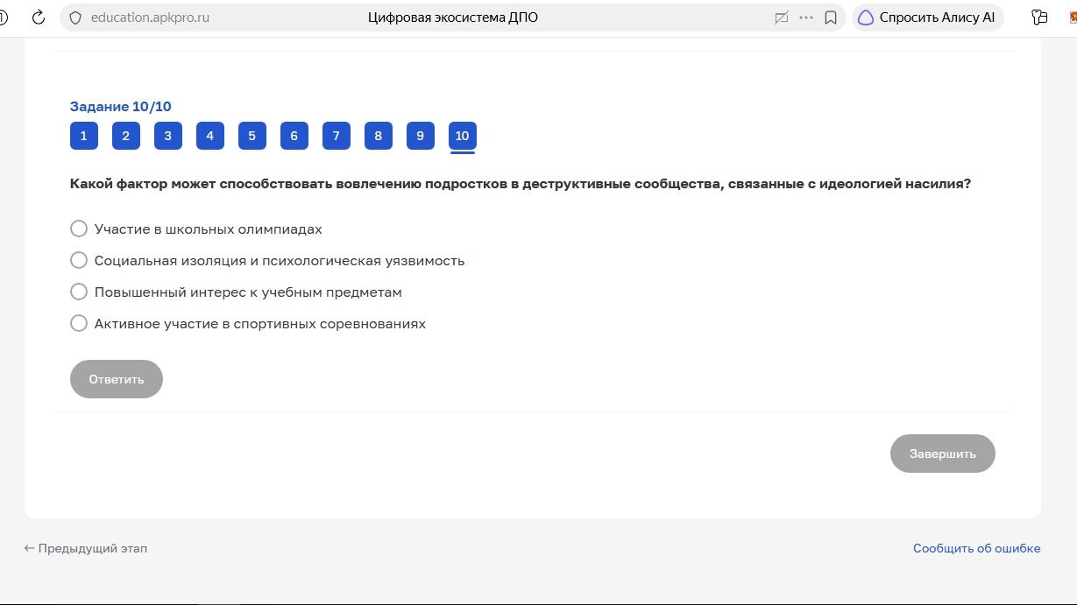Click the 'Ответить' button

(117, 379)
